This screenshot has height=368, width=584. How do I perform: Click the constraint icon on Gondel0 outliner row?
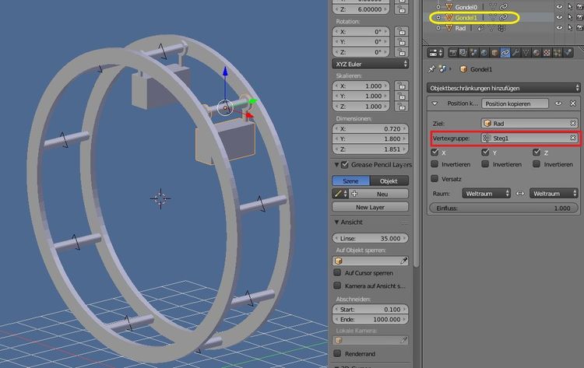pyautogui.click(x=503, y=7)
